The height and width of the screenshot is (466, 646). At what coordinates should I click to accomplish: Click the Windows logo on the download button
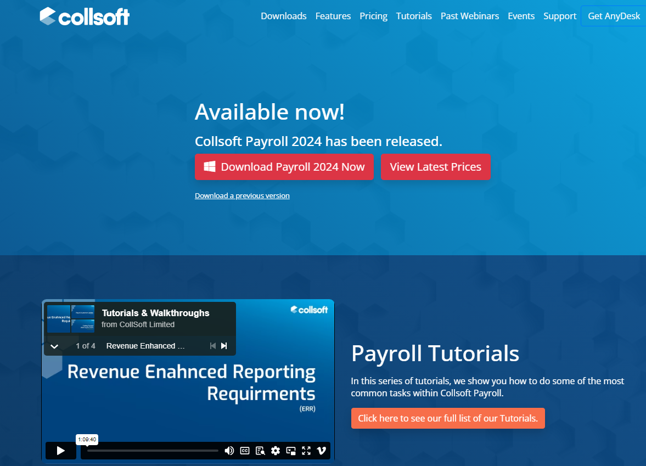[x=209, y=166]
